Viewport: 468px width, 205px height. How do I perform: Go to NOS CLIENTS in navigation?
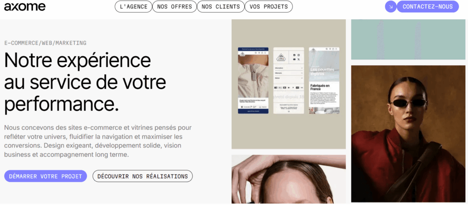[221, 6]
